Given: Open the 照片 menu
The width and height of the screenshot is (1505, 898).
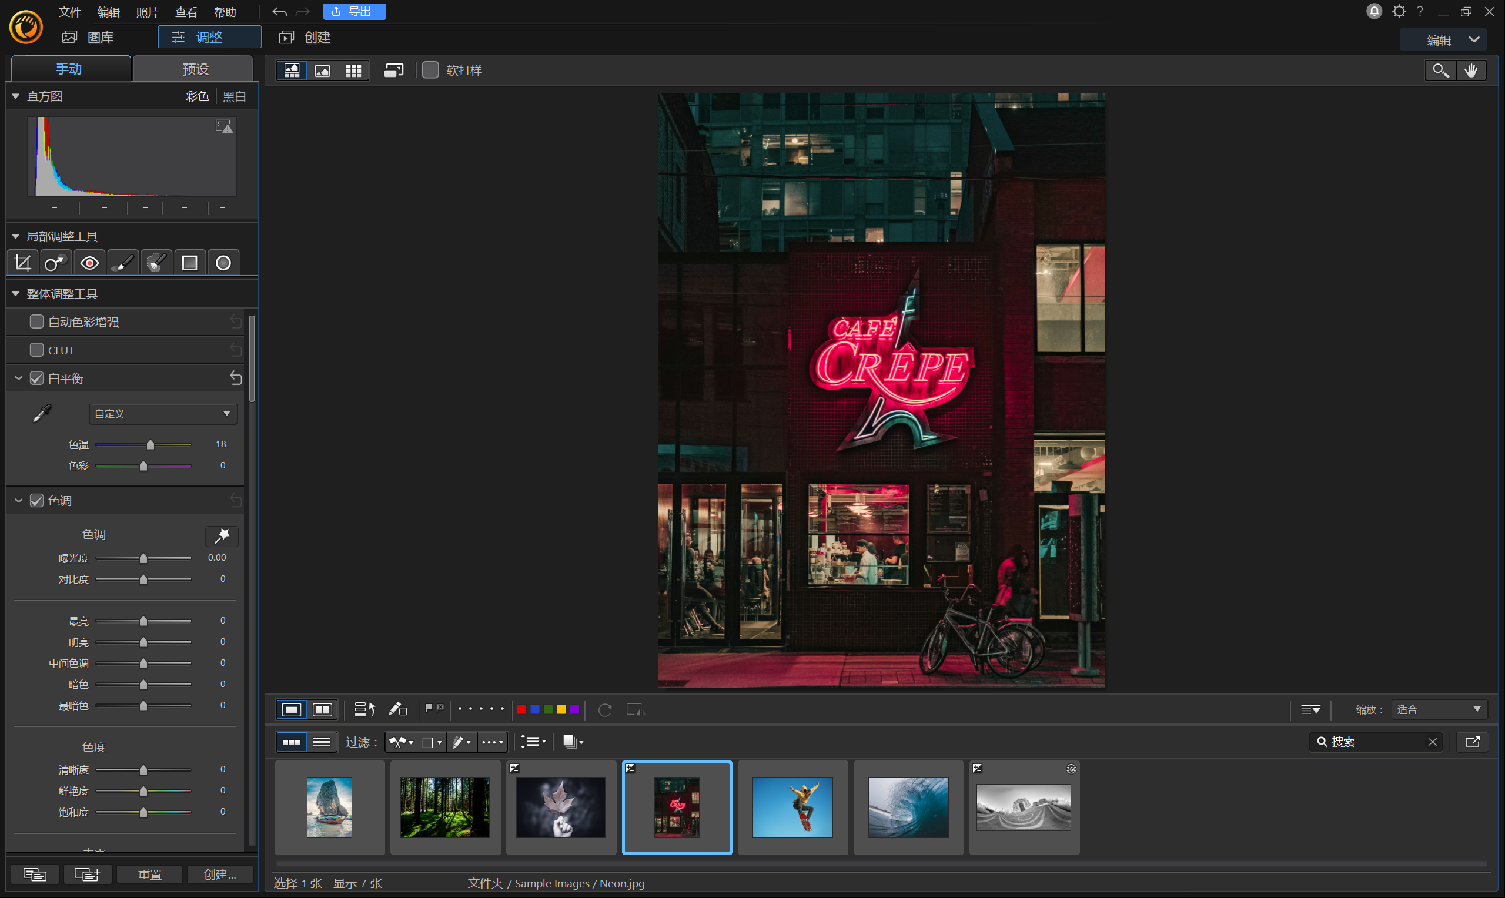Looking at the screenshot, I should tap(147, 12).
